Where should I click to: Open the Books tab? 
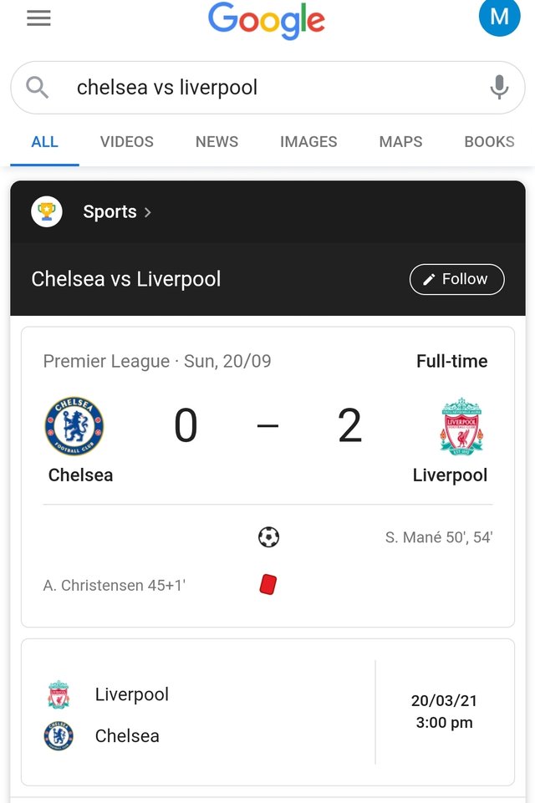tap(489, 142)
